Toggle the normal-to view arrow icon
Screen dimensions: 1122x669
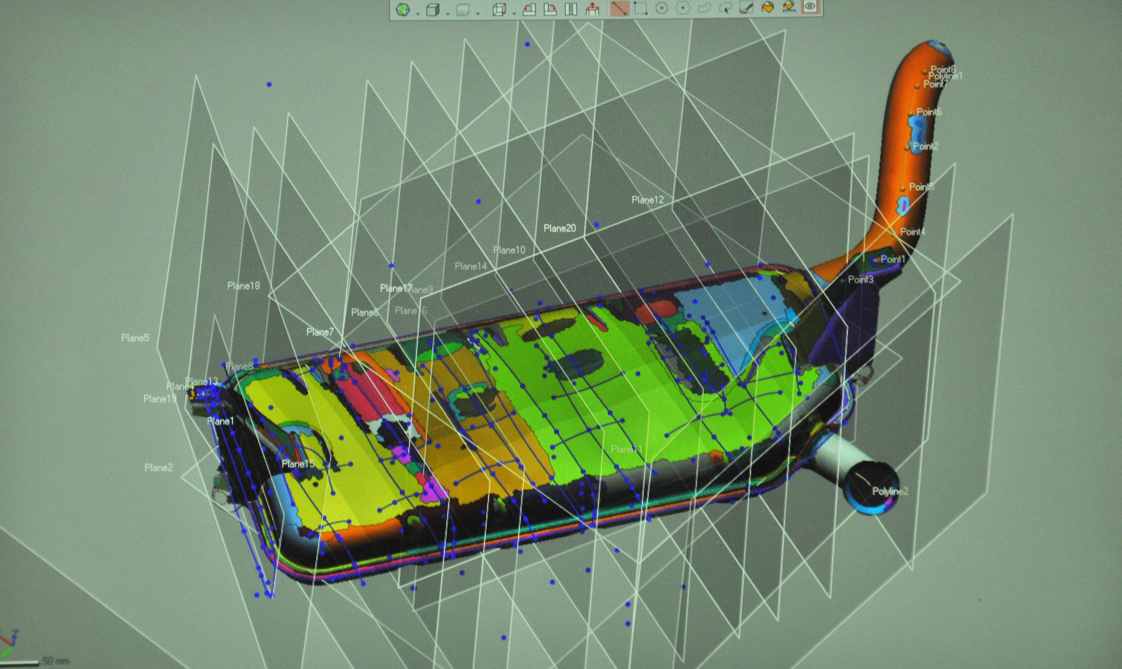[x=593, y=10]
